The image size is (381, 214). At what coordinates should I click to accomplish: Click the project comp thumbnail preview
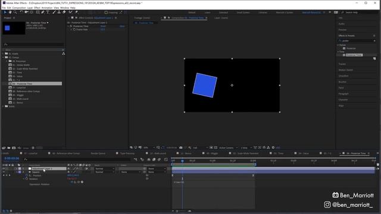click(14, 28)
